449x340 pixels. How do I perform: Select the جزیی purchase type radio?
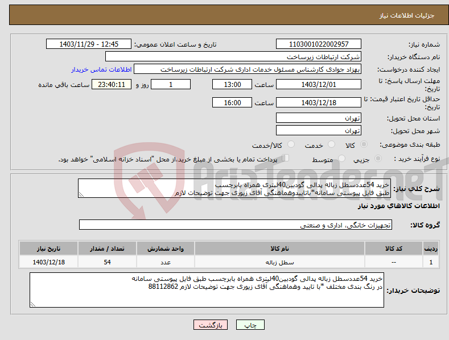pyautogui.click(x=378, y=158)
